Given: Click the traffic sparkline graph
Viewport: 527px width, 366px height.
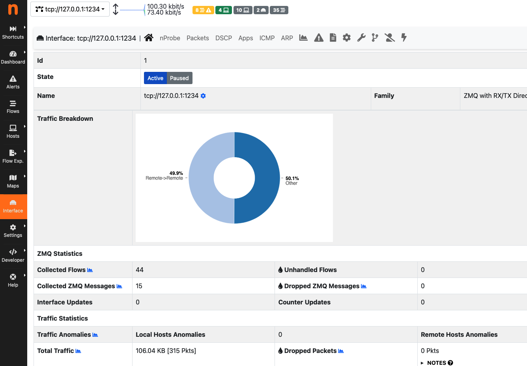Looking at the screenshot, I should (133, 10).
